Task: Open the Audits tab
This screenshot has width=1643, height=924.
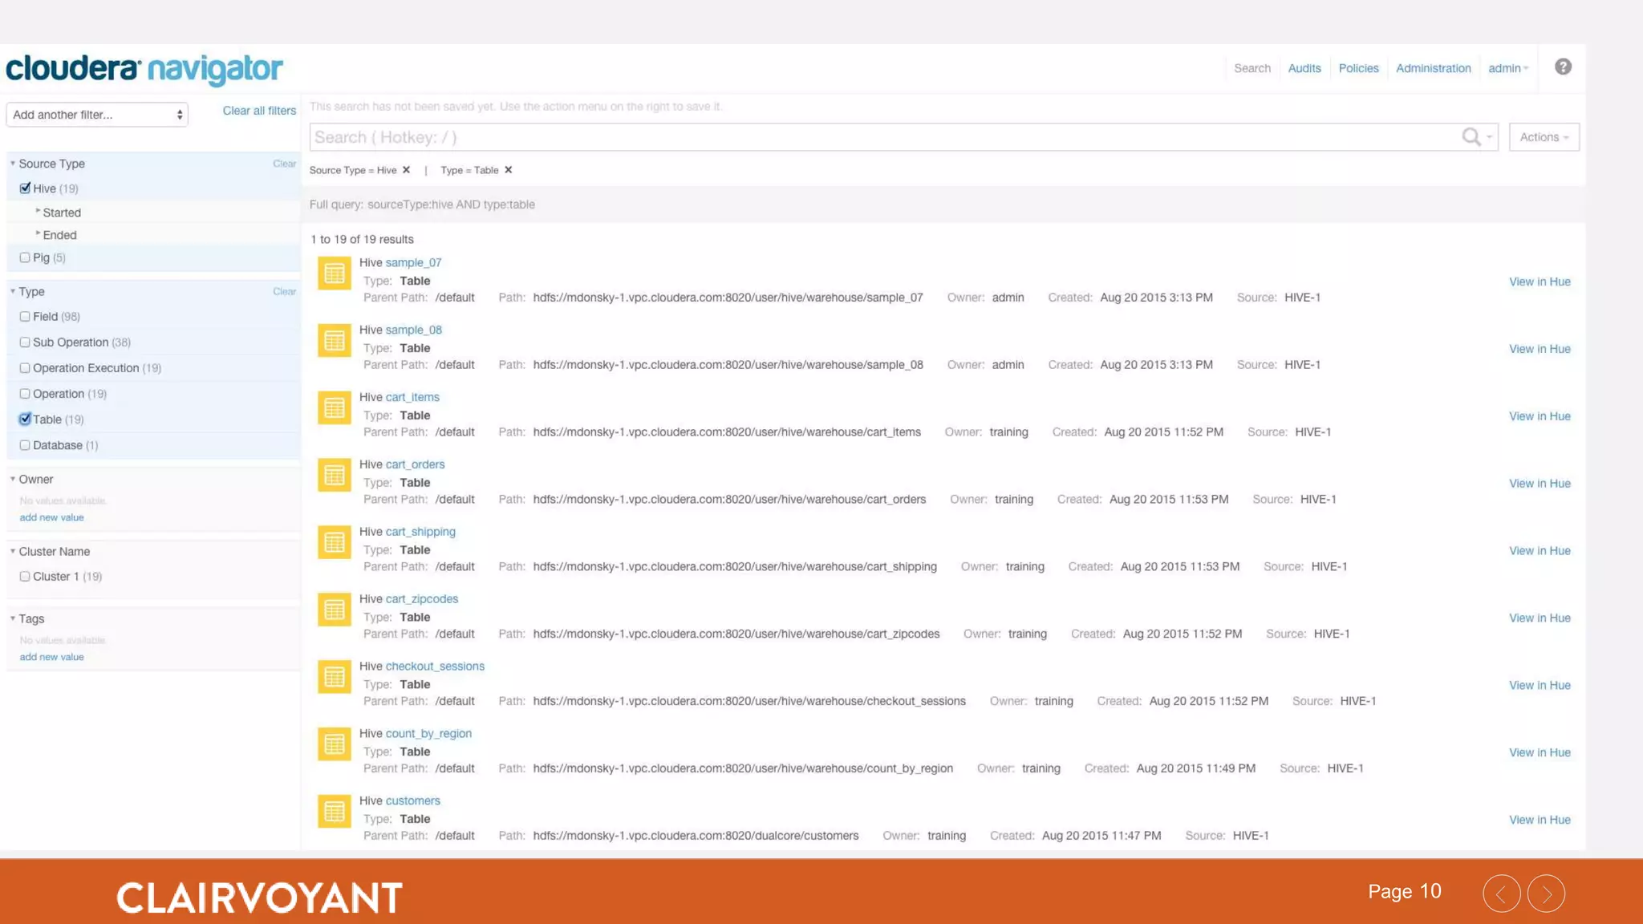Action: (x=1304, y=68)
